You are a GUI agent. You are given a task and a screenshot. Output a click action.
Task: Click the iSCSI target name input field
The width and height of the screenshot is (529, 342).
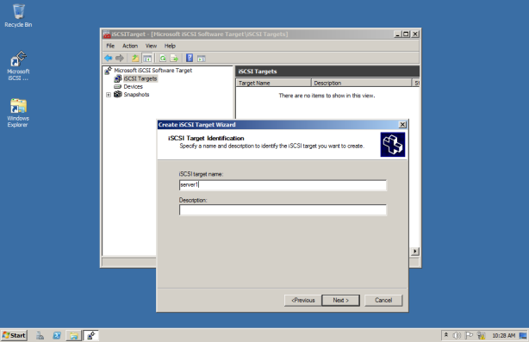click(283, 185)
